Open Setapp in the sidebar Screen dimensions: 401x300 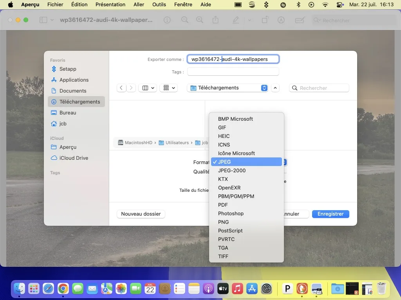[x=76, y=69]
